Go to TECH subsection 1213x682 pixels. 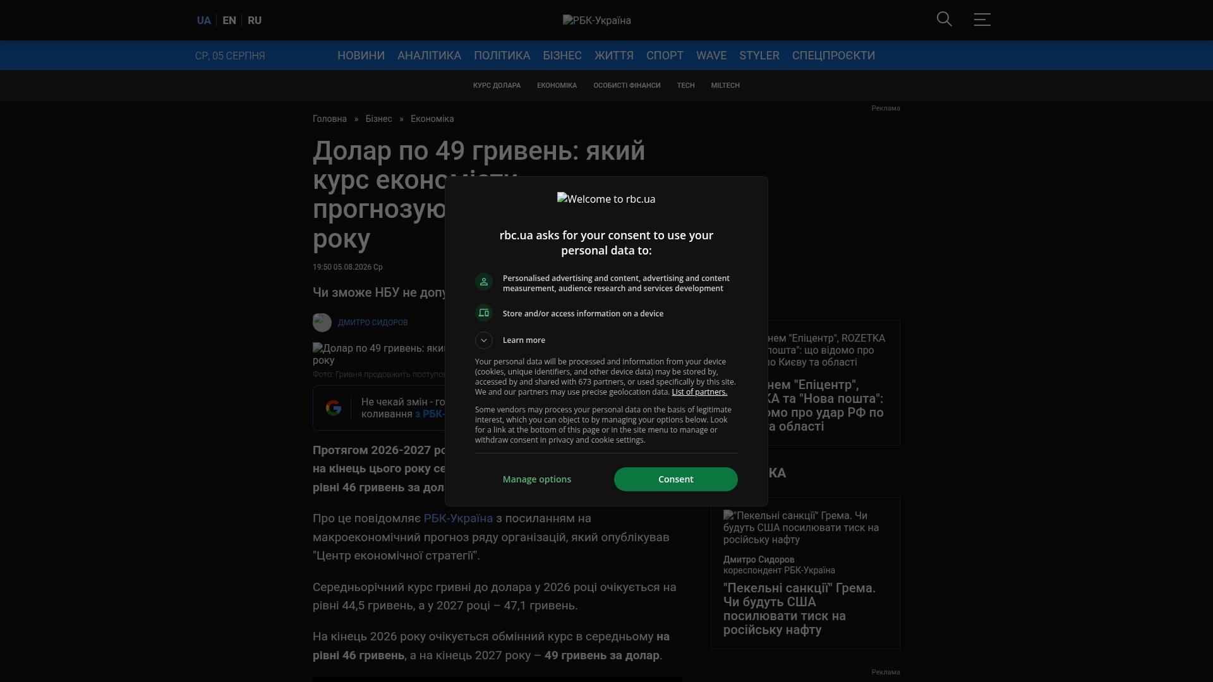[685, 85]
